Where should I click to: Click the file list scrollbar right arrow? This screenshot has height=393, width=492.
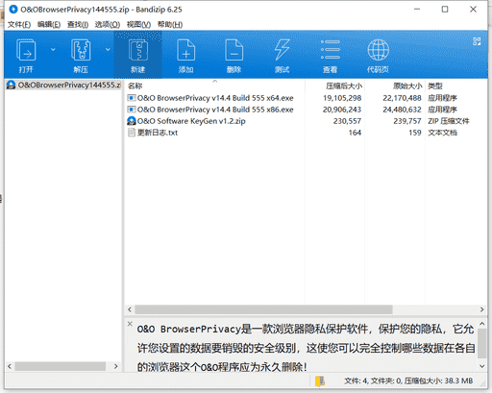pyautogui.click(x=482, y=309)
